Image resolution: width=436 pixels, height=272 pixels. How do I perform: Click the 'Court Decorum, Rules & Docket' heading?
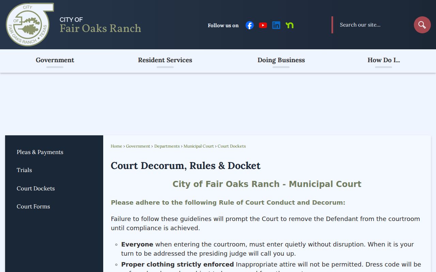pos(186,166)
